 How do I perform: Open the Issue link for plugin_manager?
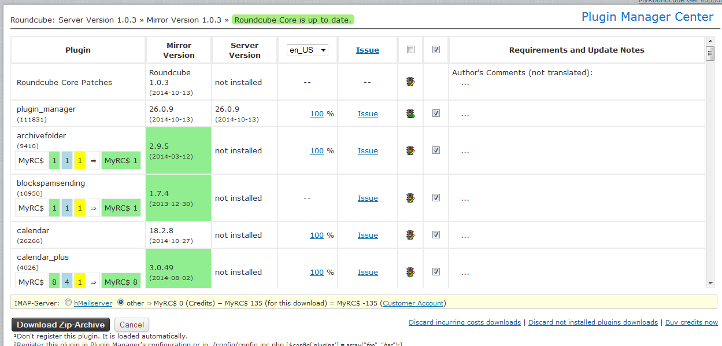click(x=368, y=114)
